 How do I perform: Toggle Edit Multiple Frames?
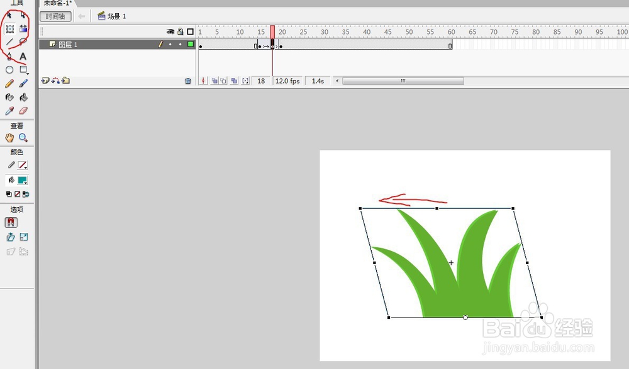pos(234,81)
